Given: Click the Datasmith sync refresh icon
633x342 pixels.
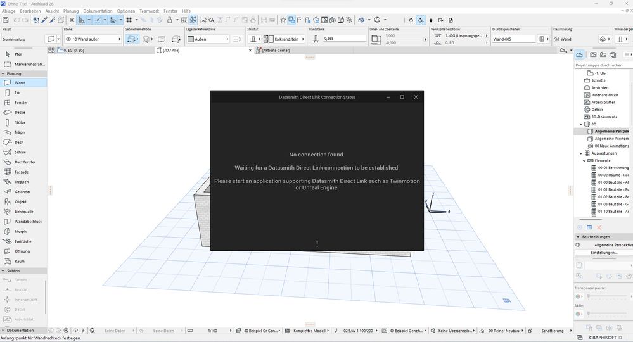Looking at the screenshot, I should pos(411,20).
